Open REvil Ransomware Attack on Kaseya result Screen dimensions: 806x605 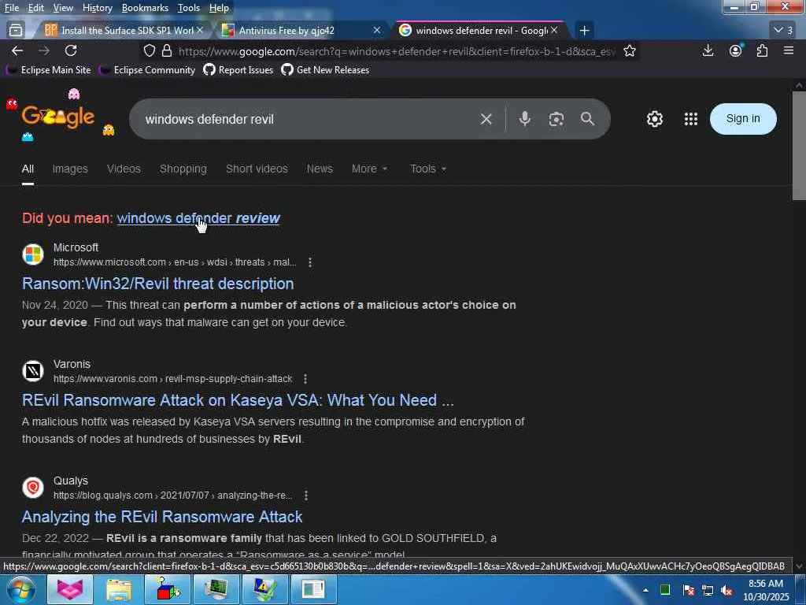pos(238,400)
